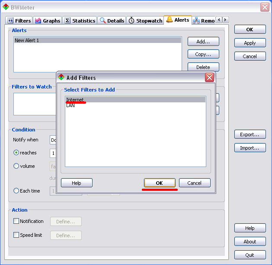Choose the 'Each time' radio option

coord(16,191)
